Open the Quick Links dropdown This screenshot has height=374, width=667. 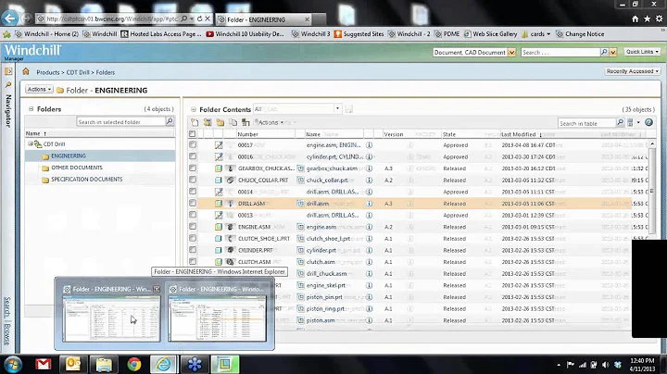click(642, 52)
